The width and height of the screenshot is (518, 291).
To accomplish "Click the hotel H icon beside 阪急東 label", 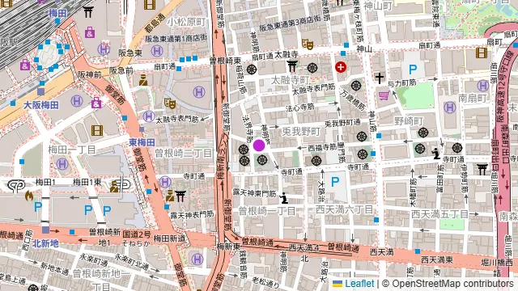I will (x=157, y=51).
